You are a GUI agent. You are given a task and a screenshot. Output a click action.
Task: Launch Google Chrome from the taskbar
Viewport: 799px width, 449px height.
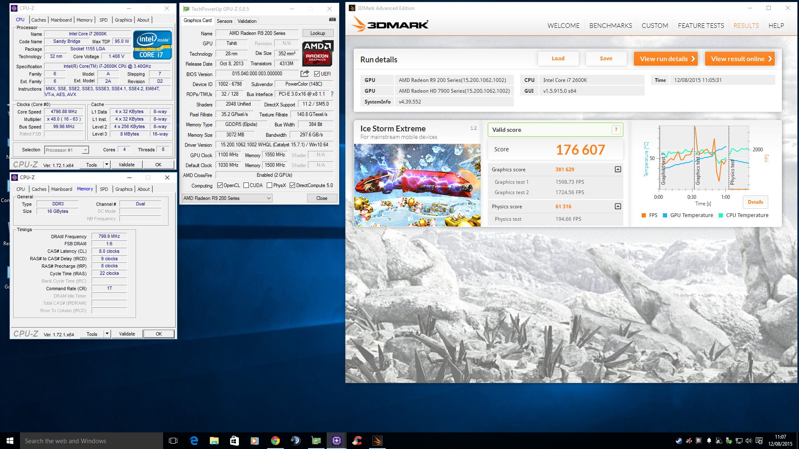275,441
